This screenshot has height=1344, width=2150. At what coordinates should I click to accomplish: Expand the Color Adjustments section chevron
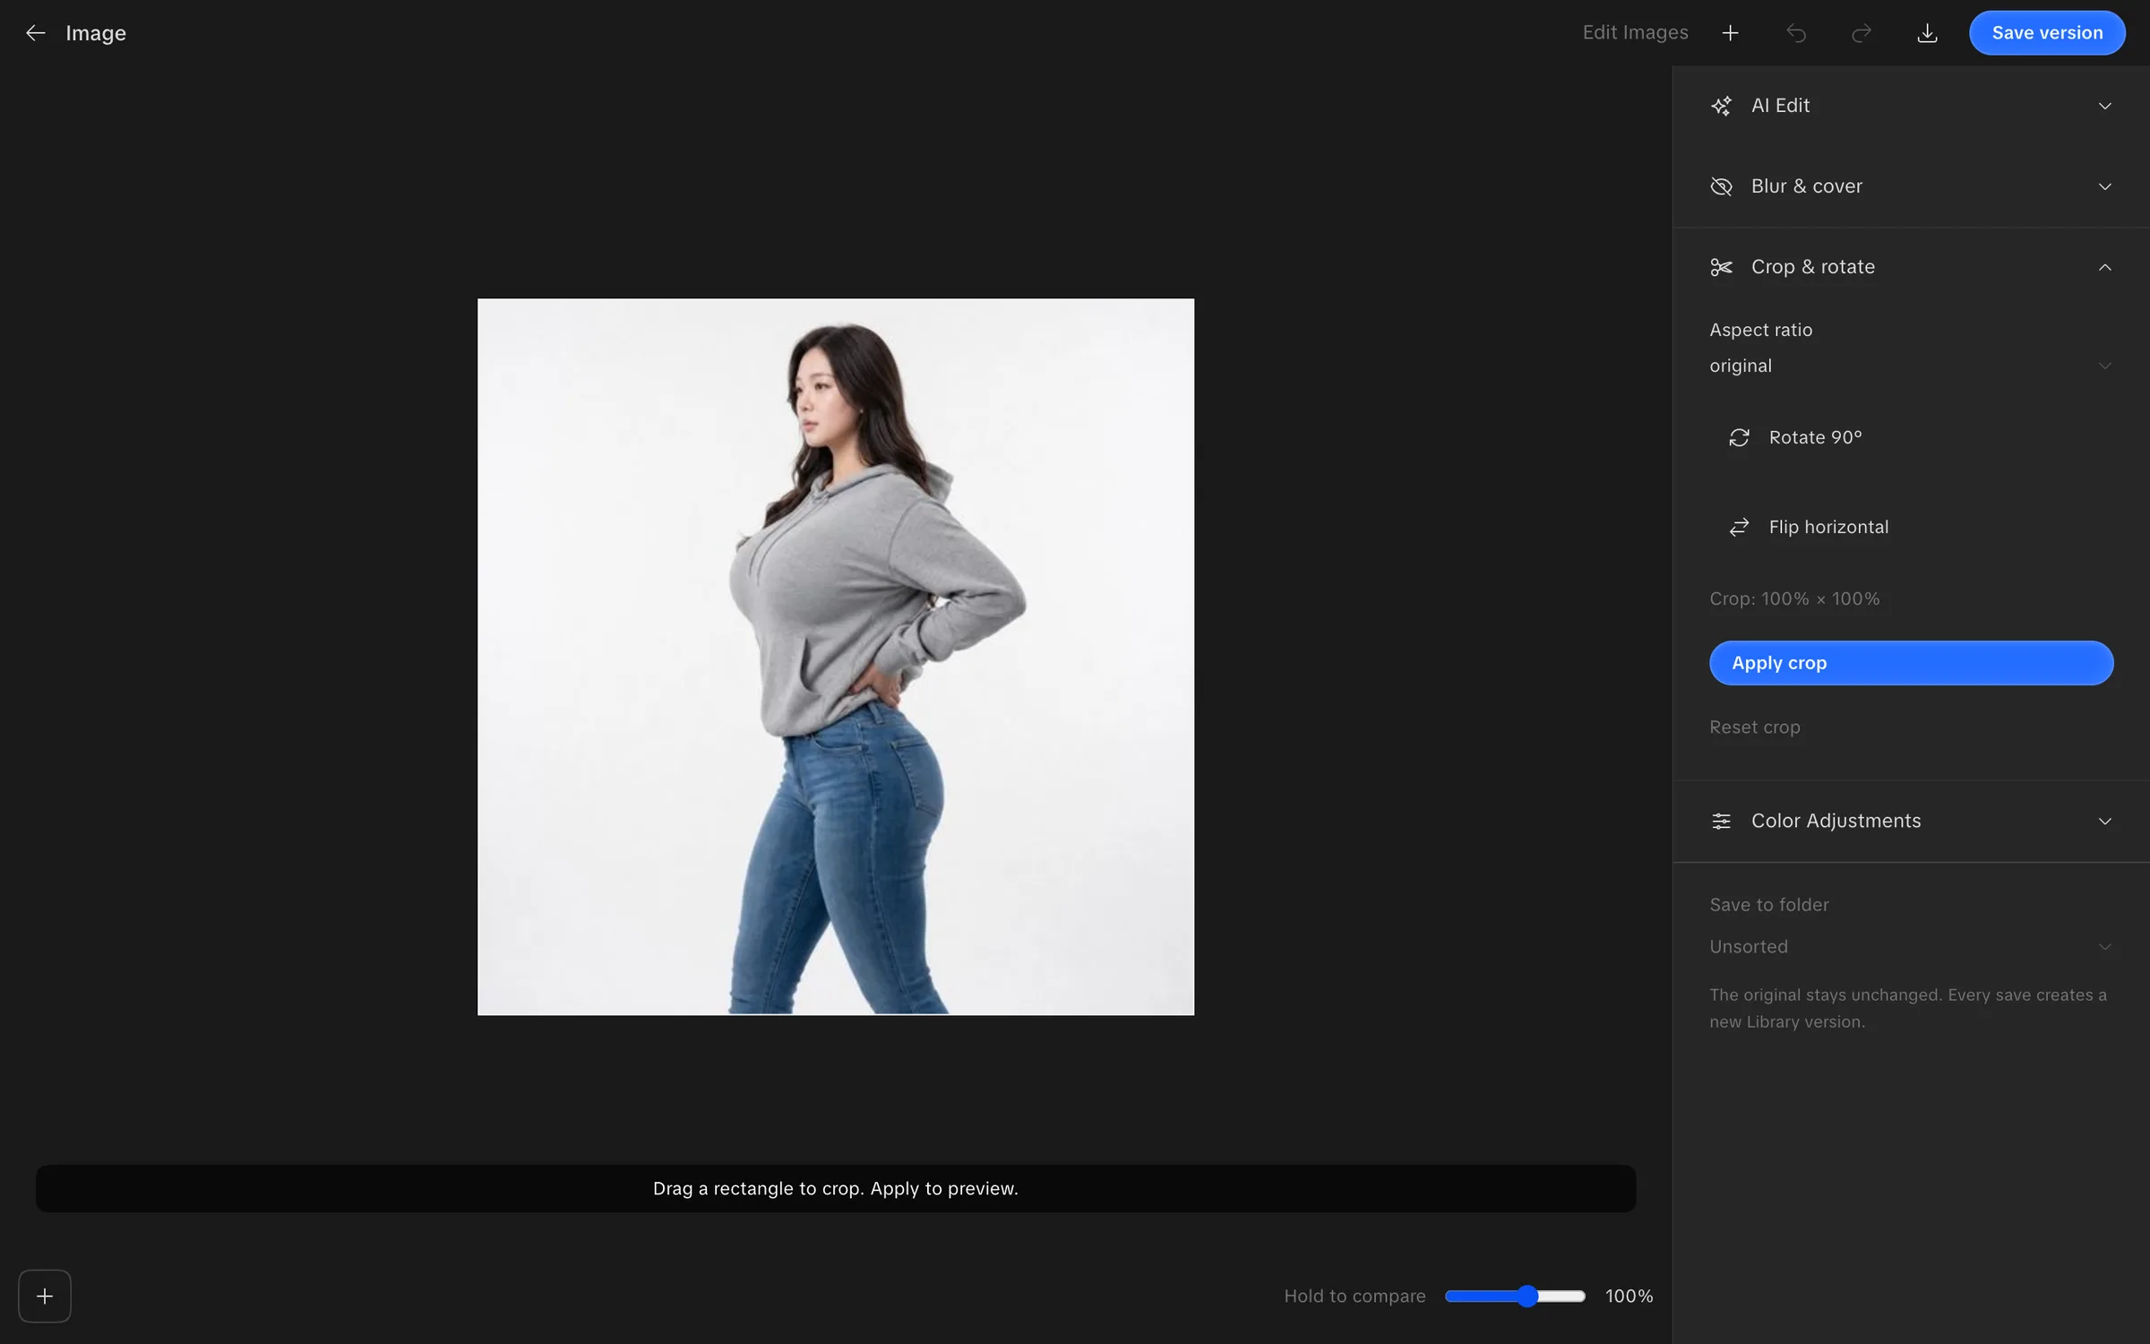tap(2104, 821)
